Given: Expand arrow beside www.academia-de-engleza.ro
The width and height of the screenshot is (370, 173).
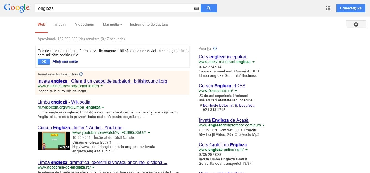Looking at the screenshot, I should (93, 167).
